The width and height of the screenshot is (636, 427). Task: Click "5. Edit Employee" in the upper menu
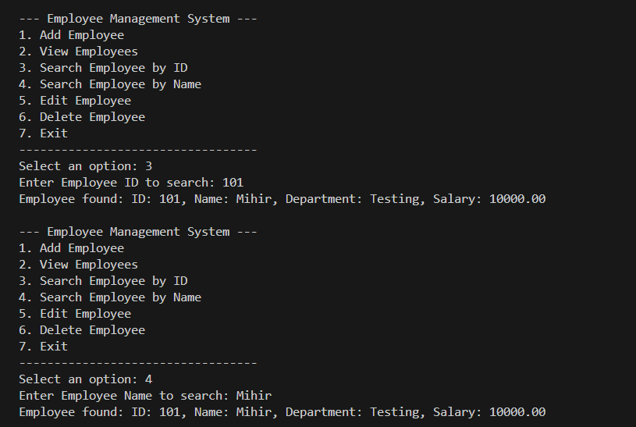pyautogui.click(x=75, y=101)
